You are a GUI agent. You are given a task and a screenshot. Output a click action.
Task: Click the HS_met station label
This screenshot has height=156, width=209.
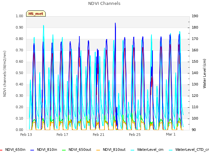coord(36,14)
